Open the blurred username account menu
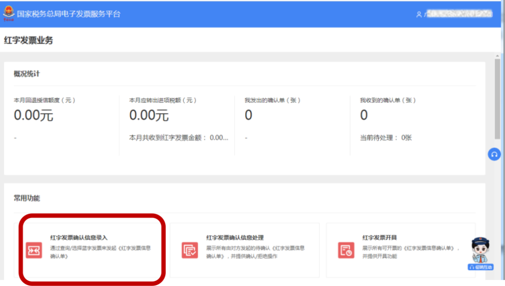 point(458,14)
